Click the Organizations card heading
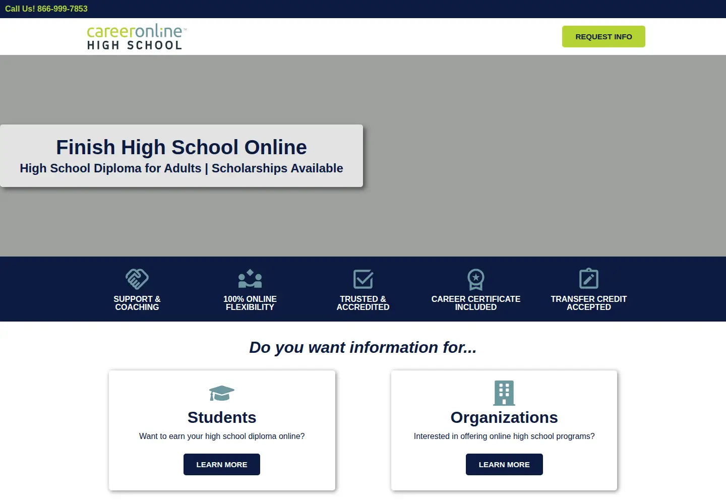 click(504, 417)
